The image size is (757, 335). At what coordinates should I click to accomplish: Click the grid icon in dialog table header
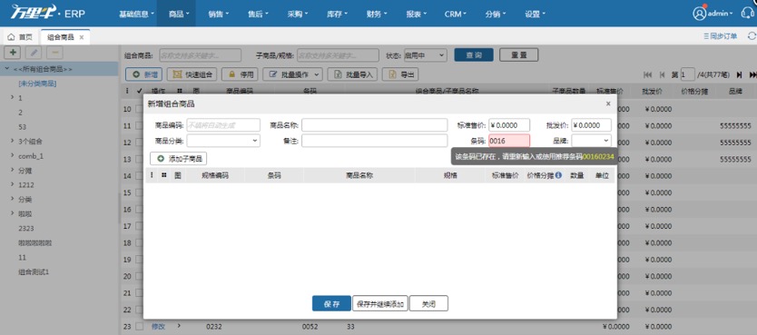[164, 176]
